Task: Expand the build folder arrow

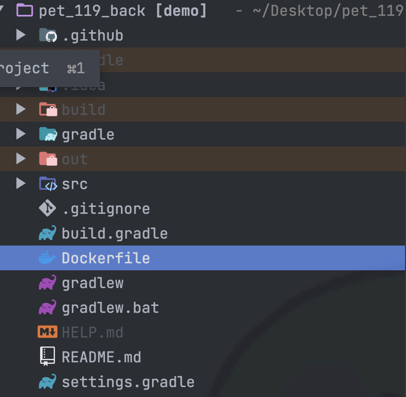Action: pos(21,109)
